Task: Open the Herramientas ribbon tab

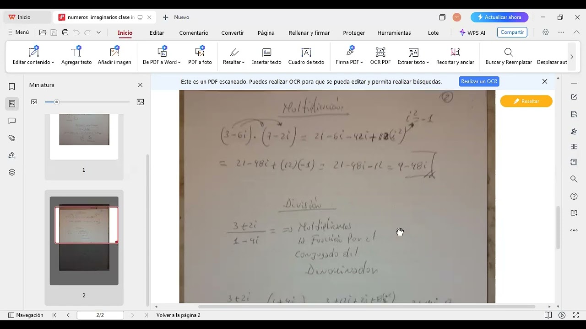Action: pyautogui.click(x=394, y=33)
